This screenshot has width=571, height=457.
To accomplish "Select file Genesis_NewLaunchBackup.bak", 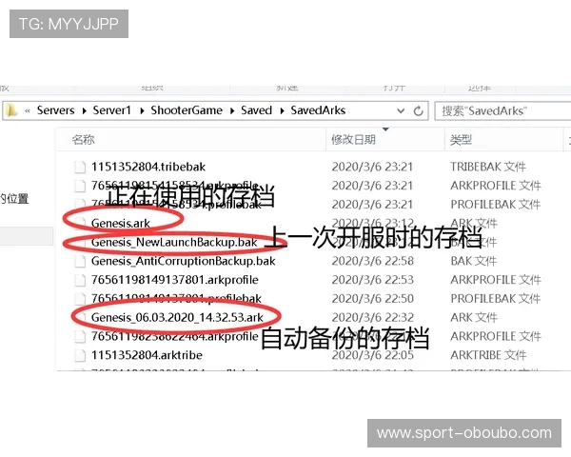I will pyautogui.click(x=174, y=242).
